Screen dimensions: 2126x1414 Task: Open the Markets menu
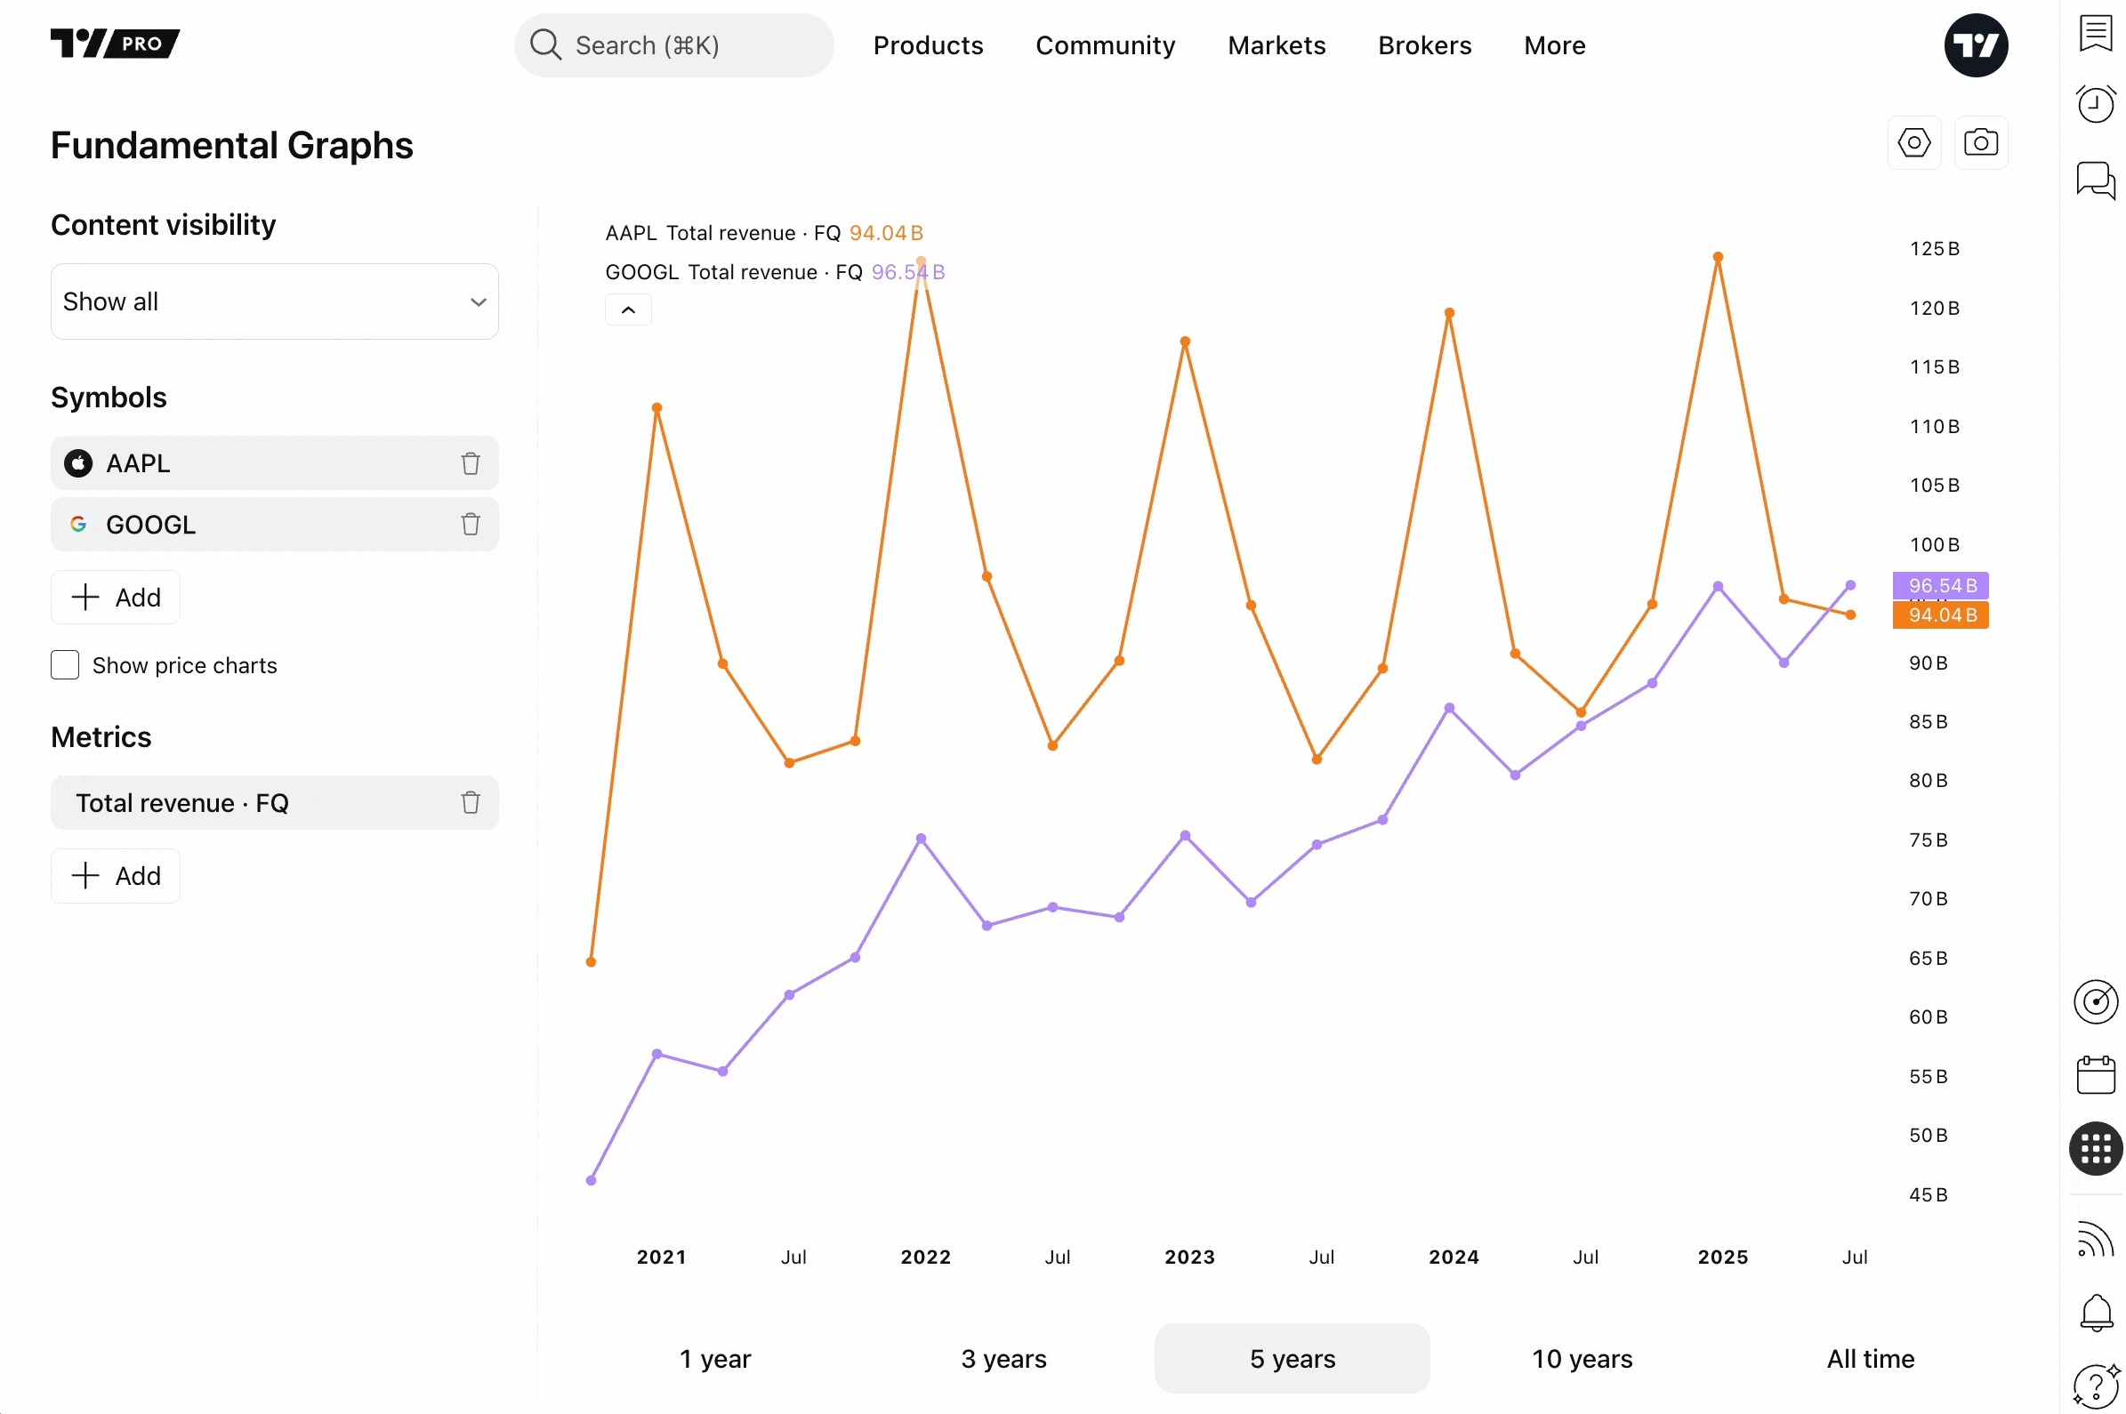[x=1276, y=45]
